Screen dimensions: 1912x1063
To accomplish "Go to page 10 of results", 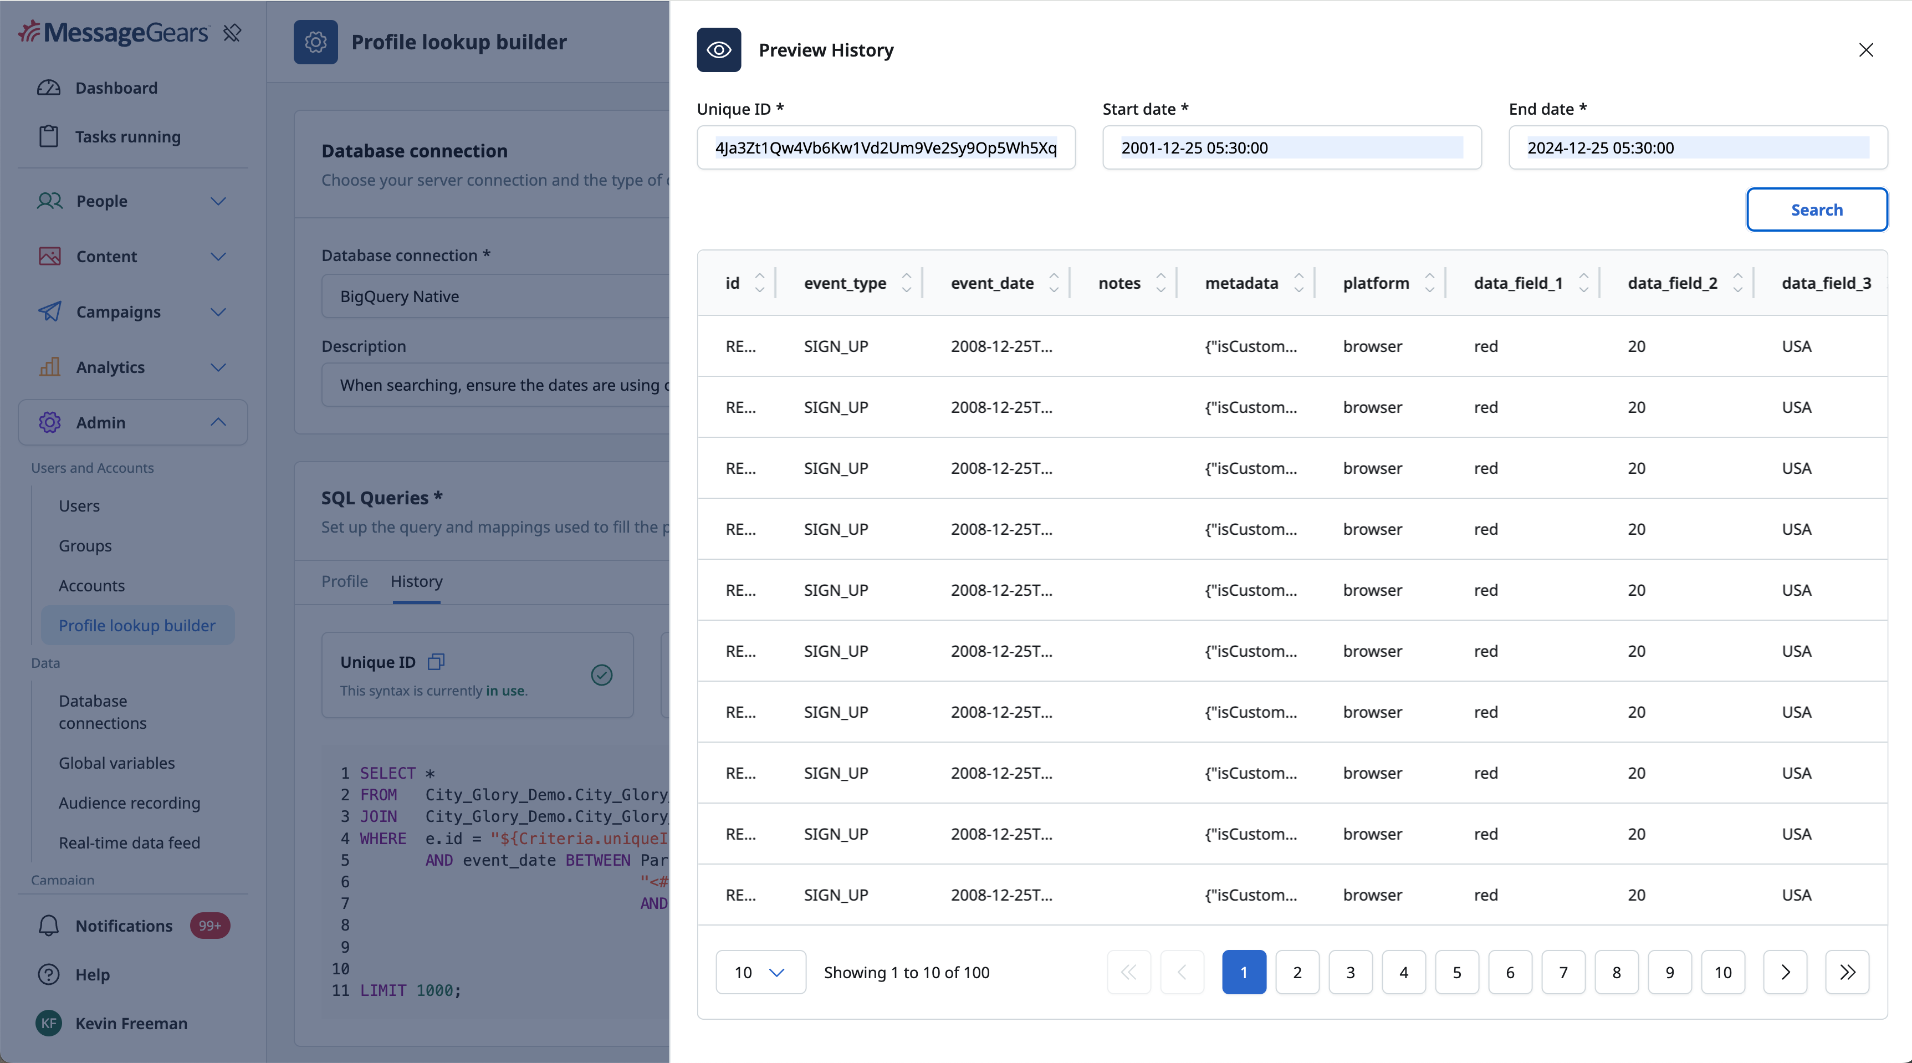I will [1722, 973].
